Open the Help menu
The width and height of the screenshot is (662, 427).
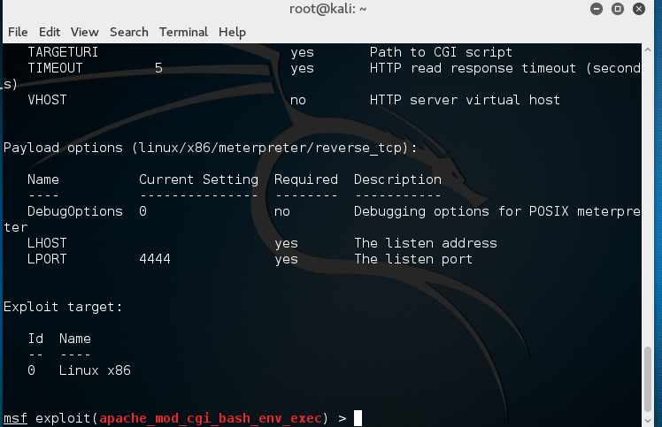pyautogui.click(x=232, y=32)
